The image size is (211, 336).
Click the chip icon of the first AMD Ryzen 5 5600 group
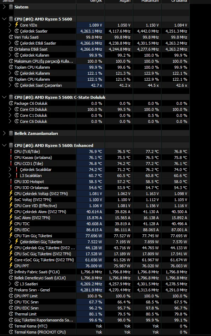(11, 19)
